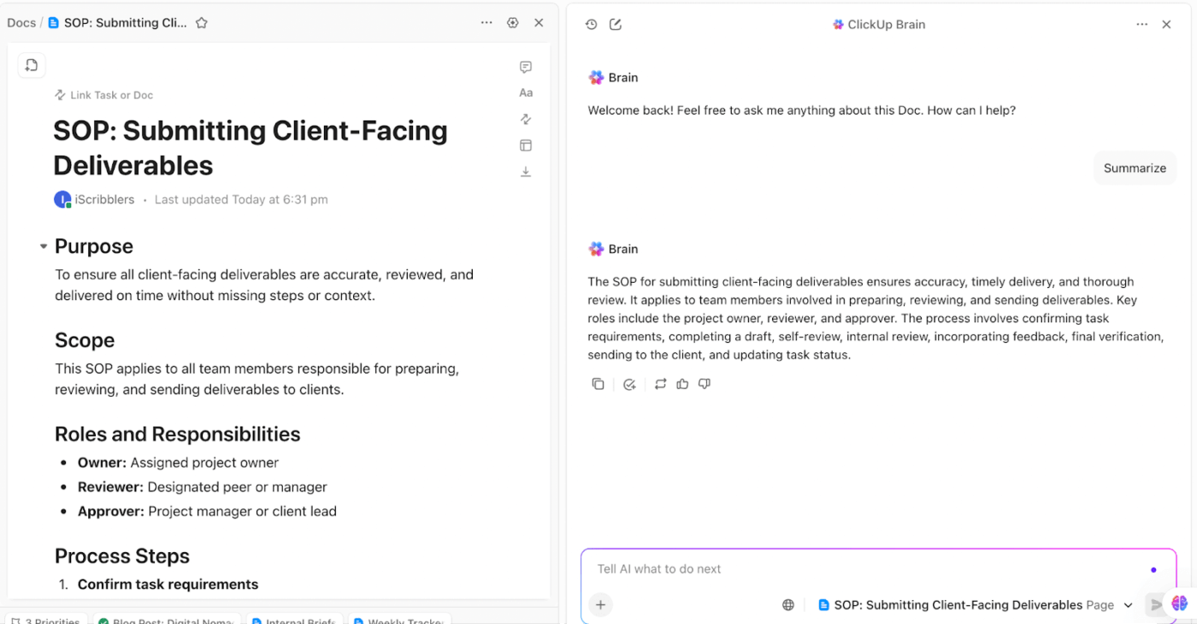Open font settings via the Aa icon
Image resolution: width=1197 pixels, height=624 pixels.
pyautogui.click(x=526, y=92)
